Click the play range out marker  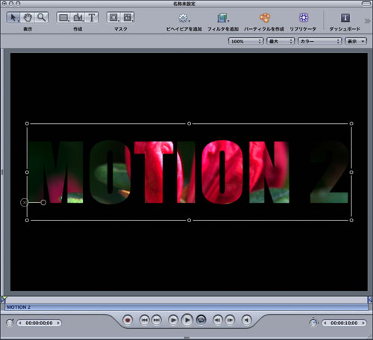(370, 300)
